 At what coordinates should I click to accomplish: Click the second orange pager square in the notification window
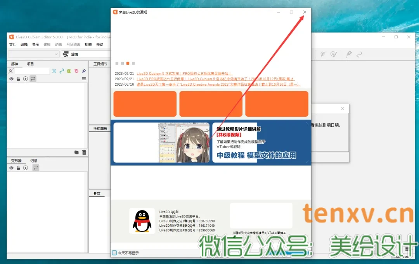[122, 63]
